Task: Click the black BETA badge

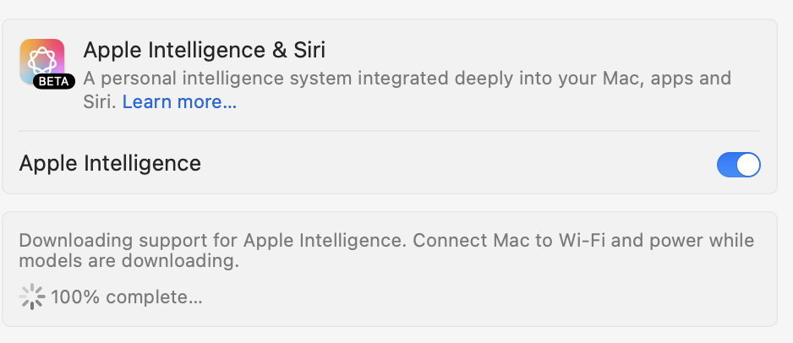Action: [x=54, y=81]
